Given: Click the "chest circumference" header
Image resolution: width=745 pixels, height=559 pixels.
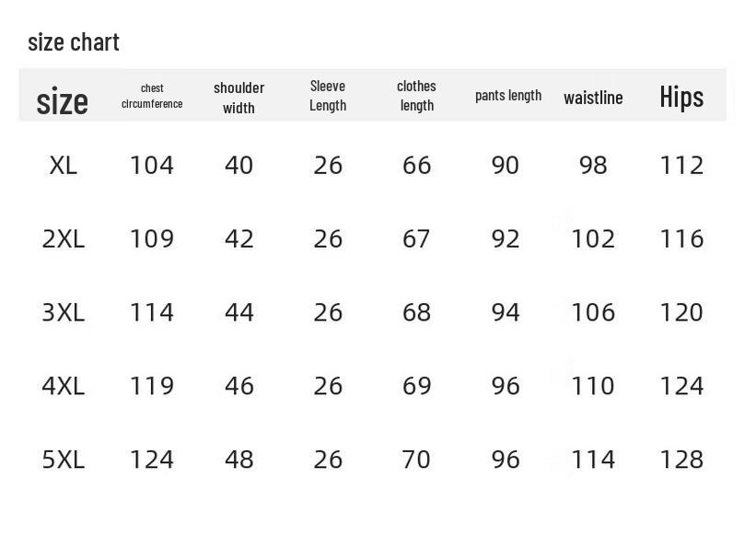Looking at the screenshot, I should 152,96.
